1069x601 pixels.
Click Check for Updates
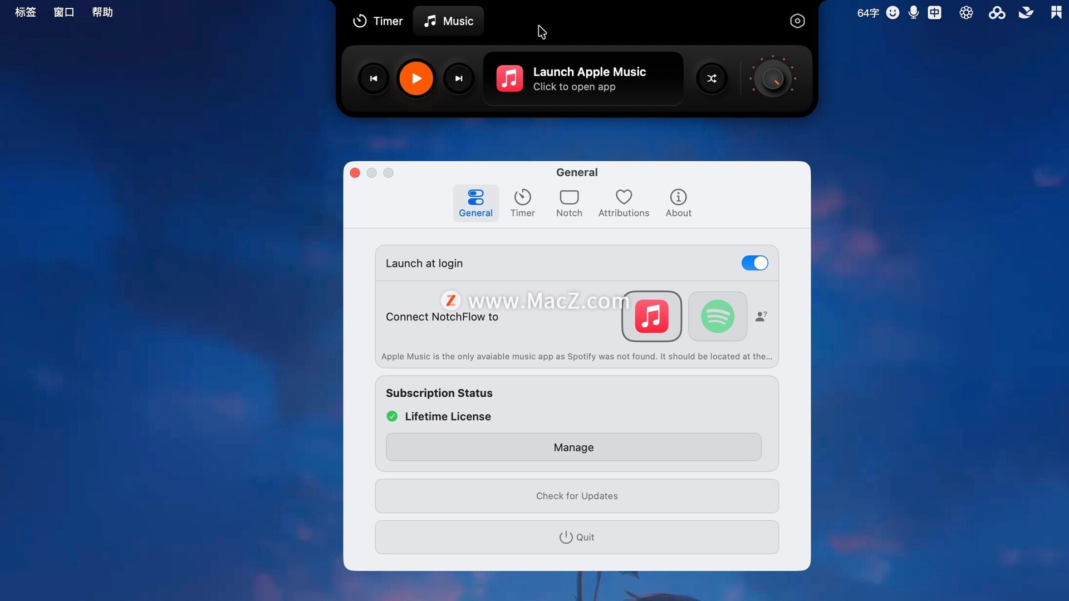pos(577,496)
